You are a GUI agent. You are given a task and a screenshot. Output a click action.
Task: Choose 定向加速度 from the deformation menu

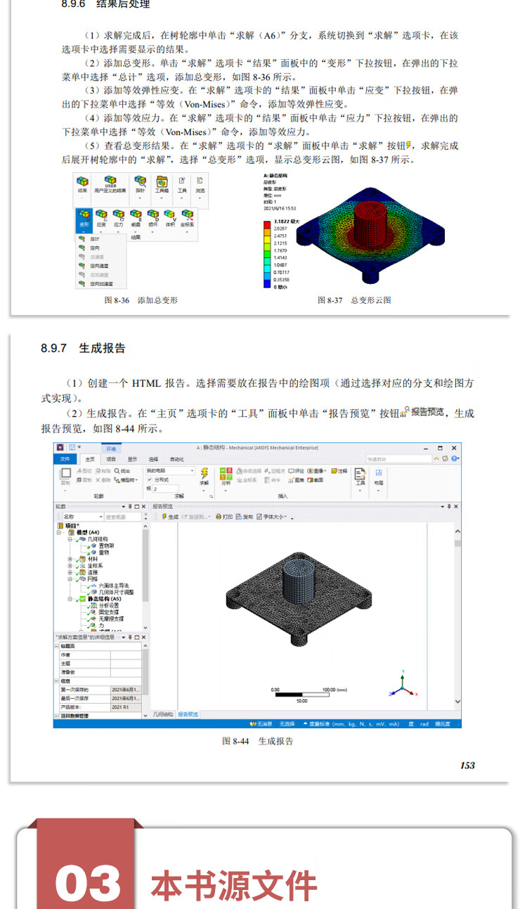(100, 283)
